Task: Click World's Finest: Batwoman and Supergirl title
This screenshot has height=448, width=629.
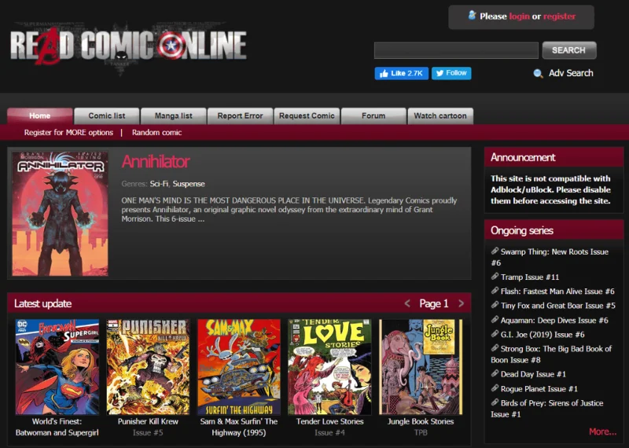Action: [x=57, y=427]
